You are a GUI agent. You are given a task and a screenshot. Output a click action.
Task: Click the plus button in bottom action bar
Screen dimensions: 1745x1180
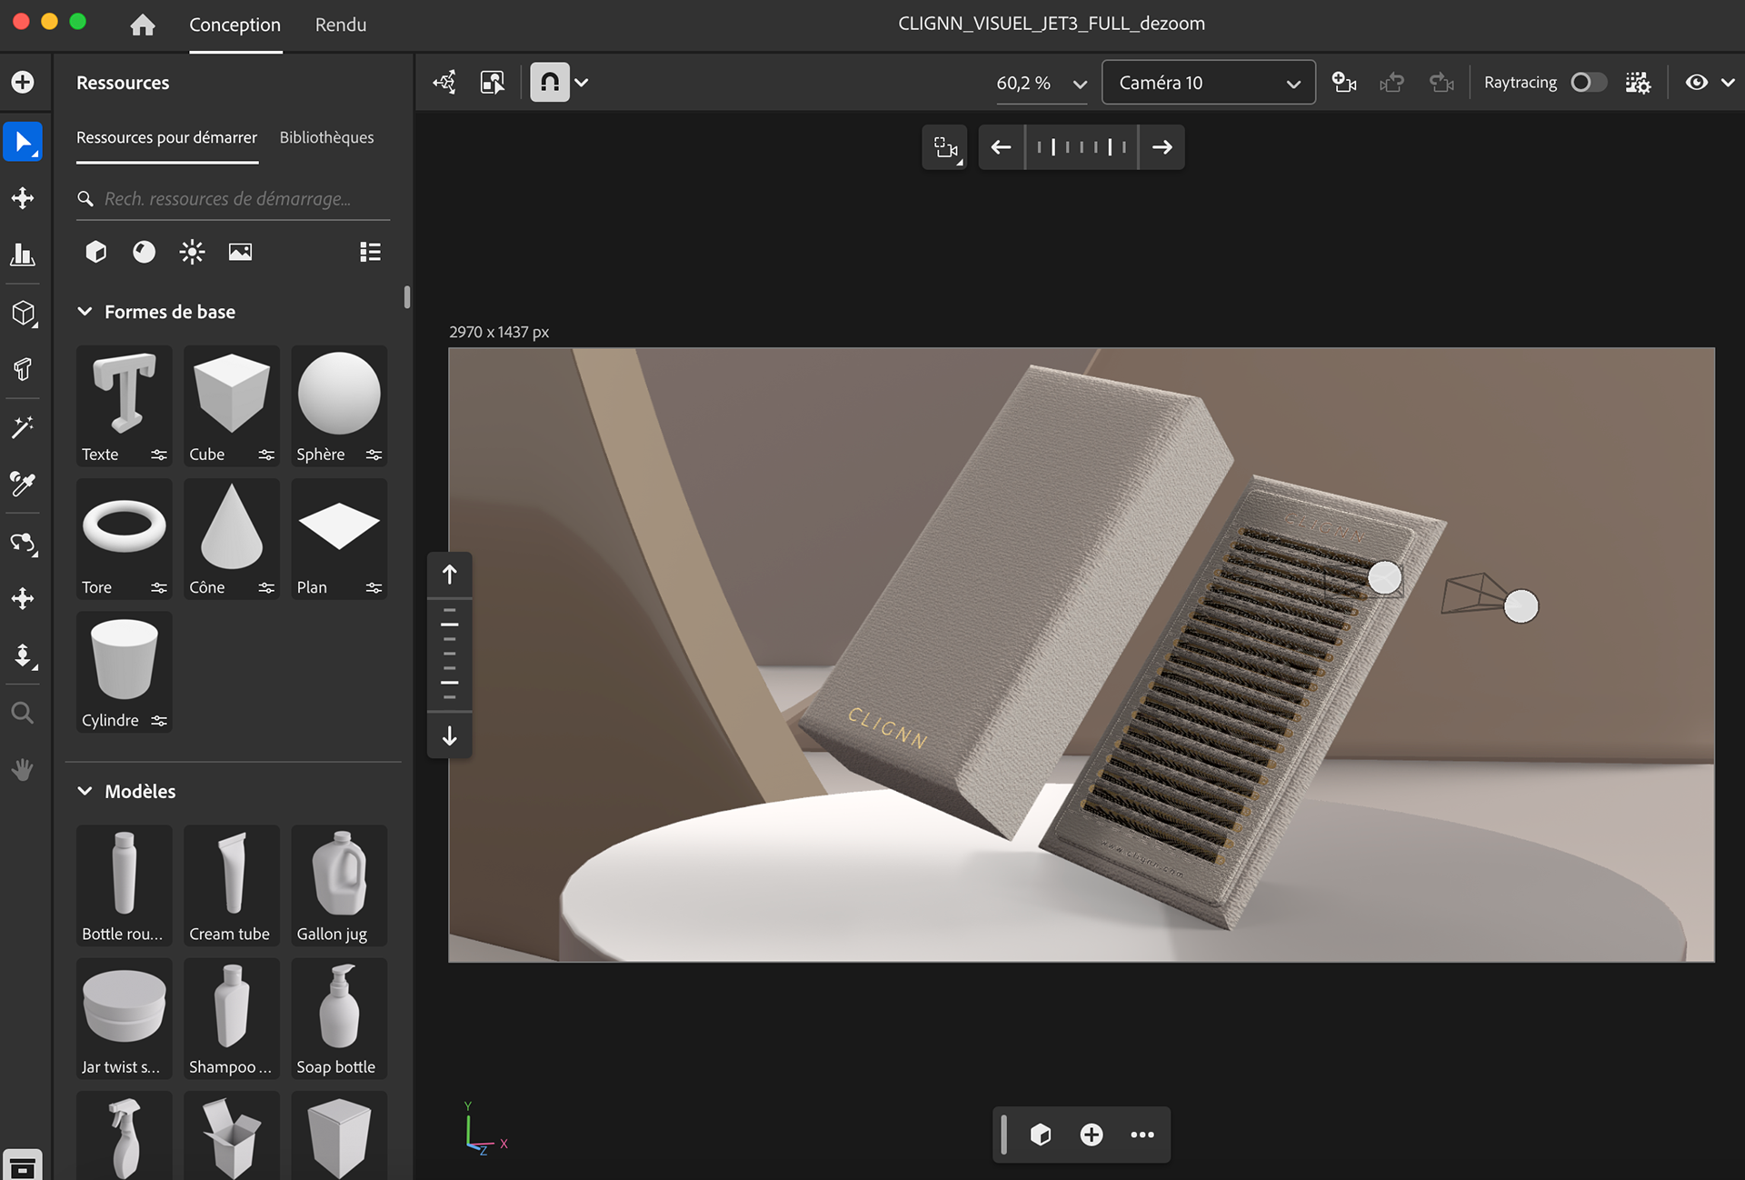pos(1092,1135)
